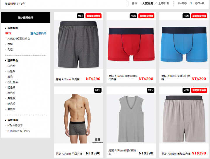
Task: Sort results by 人氣推薦
Action: click(x=148, y=3)
